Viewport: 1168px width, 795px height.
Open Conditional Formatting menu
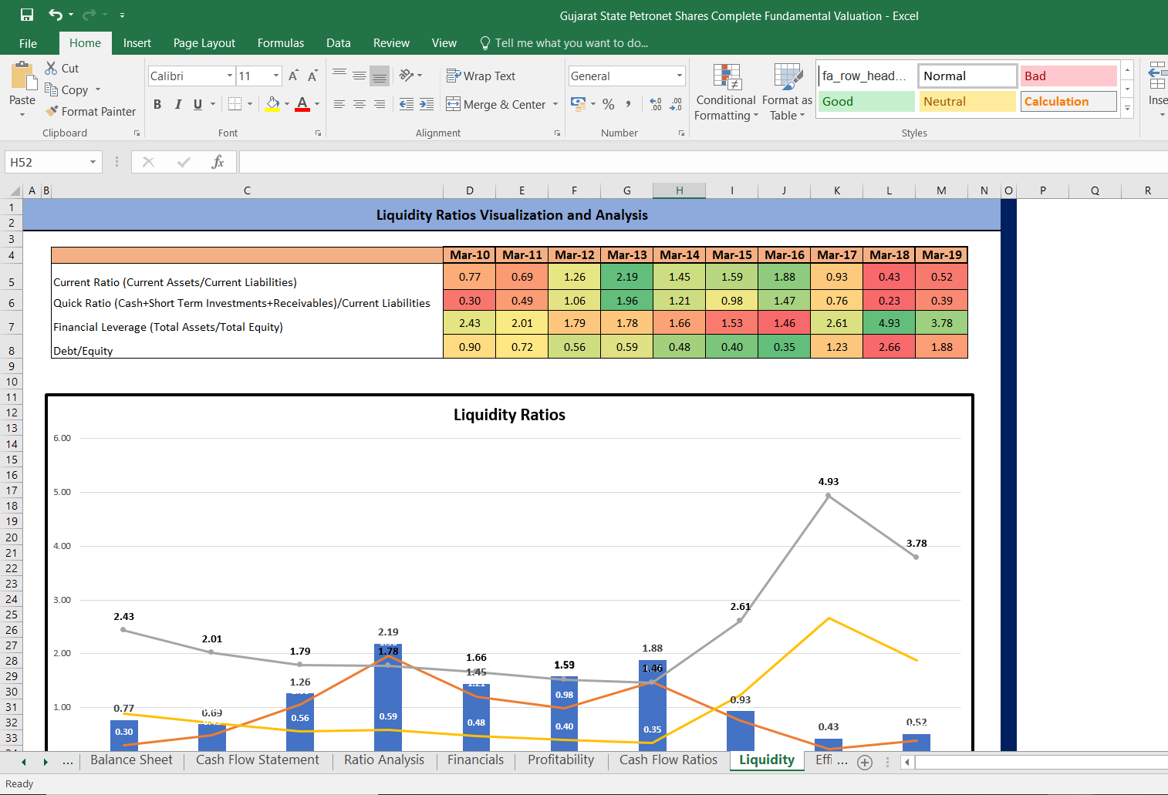(726, 92)
